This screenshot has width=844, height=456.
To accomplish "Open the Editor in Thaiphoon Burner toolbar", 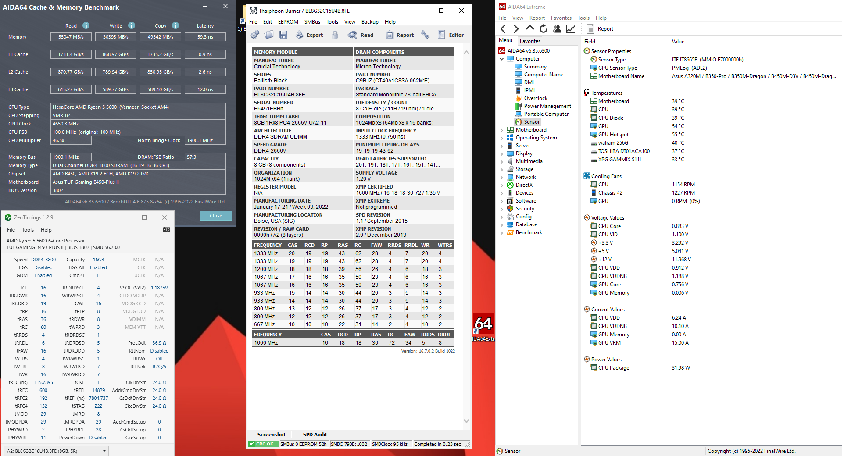I will (x=451, y=35).
